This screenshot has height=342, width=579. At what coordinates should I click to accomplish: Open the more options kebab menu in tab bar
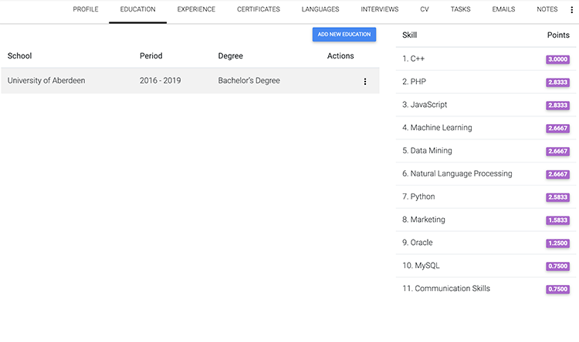[572, 10]
